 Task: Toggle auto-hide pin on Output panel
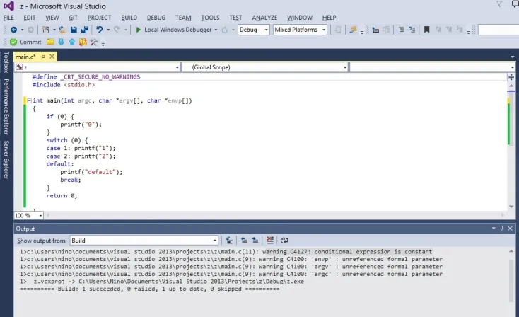tap(502, 229)
